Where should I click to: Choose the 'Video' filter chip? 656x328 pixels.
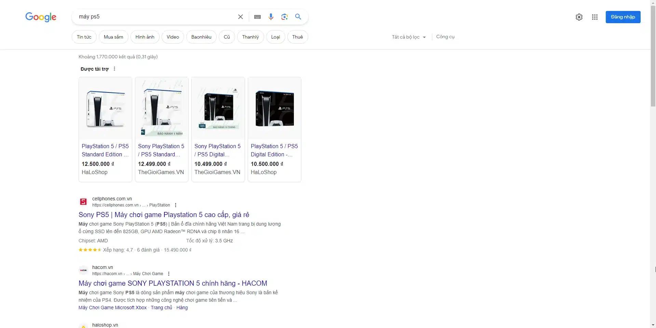173,37
